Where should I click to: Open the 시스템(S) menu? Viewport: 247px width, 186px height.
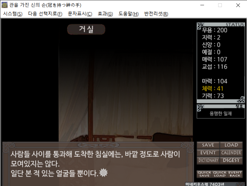13,14
